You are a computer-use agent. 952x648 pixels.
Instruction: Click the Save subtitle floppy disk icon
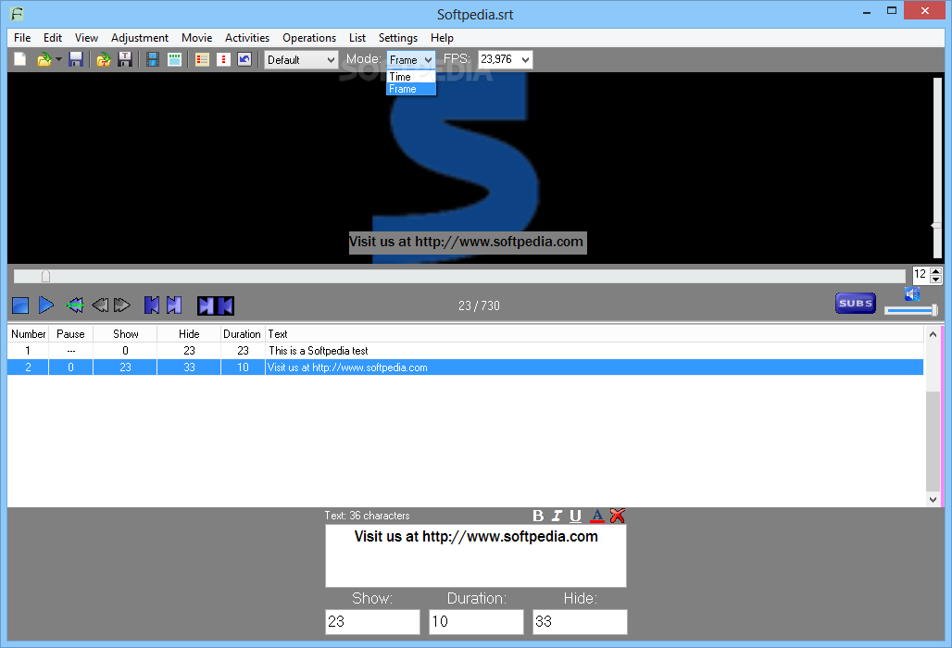76,59
